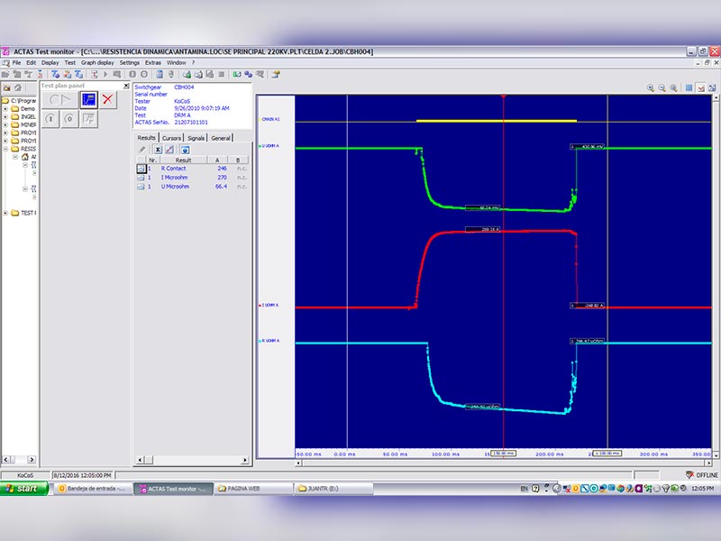Click the circled I button in test panel
721x541 pixels.
(50, 118)
